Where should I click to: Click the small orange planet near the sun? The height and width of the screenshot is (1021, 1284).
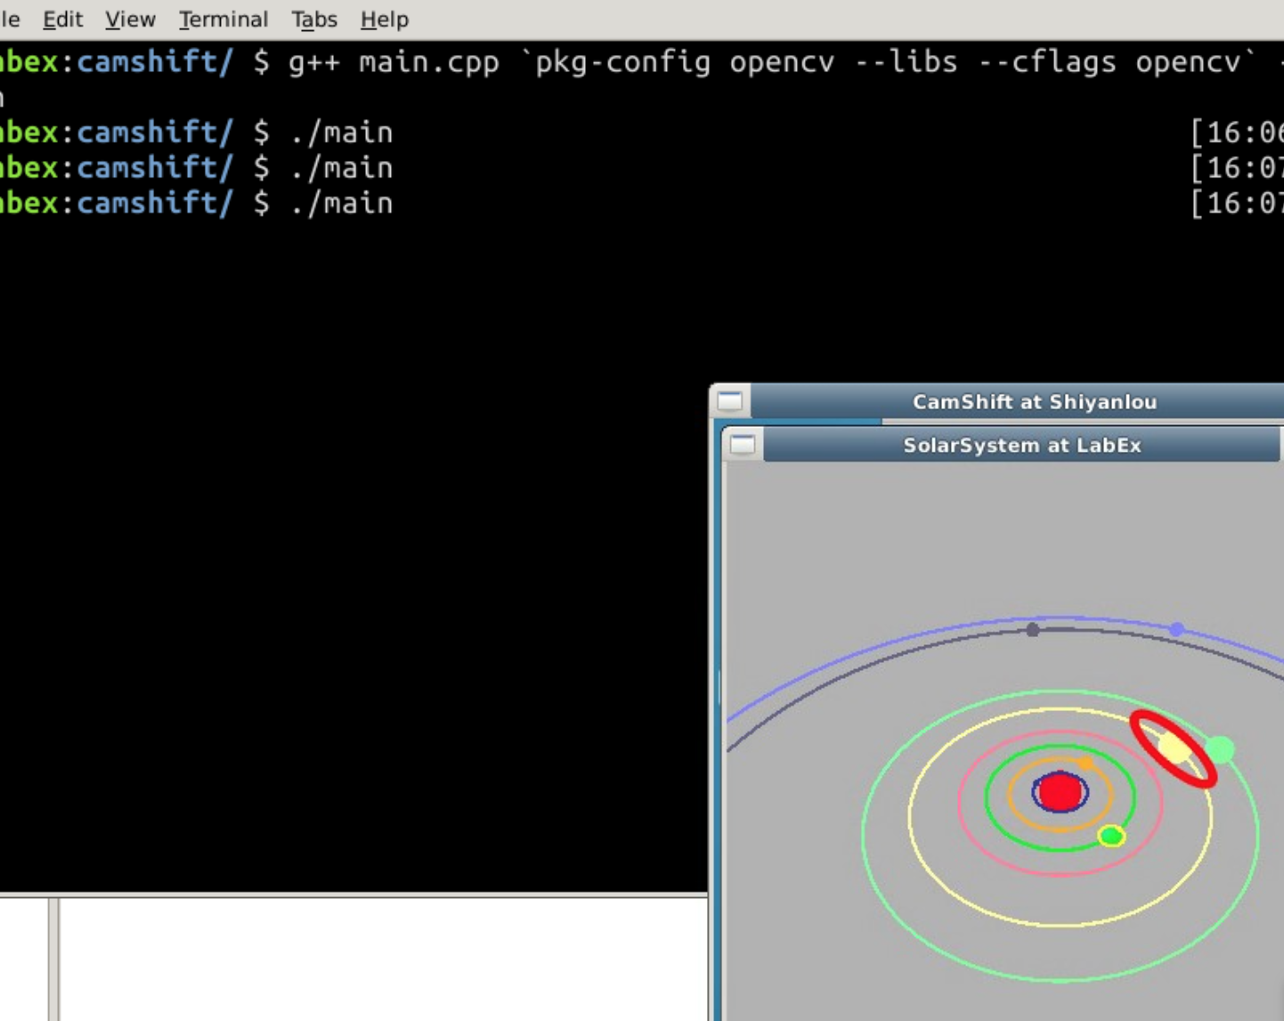pyautogui.click(x=1085, y=763)
